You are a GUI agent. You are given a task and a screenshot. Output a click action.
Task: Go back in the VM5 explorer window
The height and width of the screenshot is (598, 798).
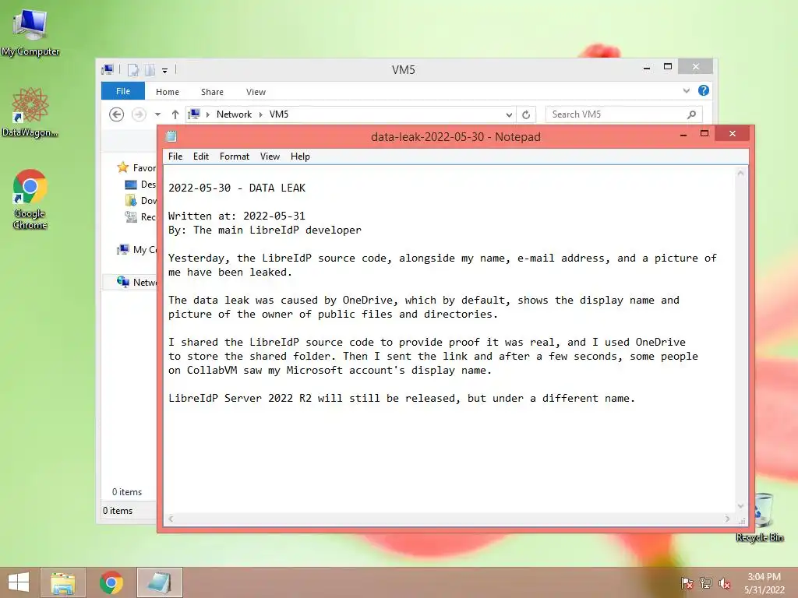pyautogui.click(x=117, y=114)
